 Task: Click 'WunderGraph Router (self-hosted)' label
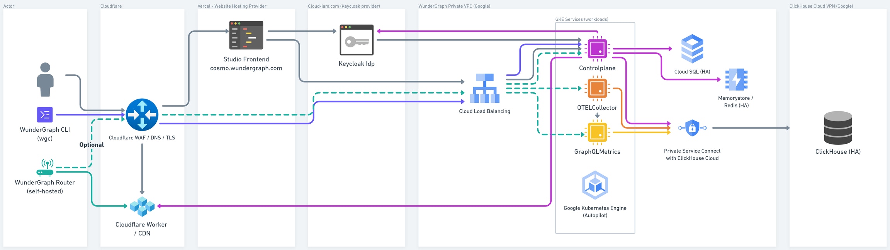point(45,187)
